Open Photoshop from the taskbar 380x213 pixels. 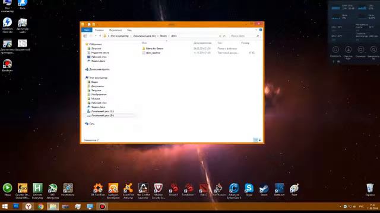point(16,206)
